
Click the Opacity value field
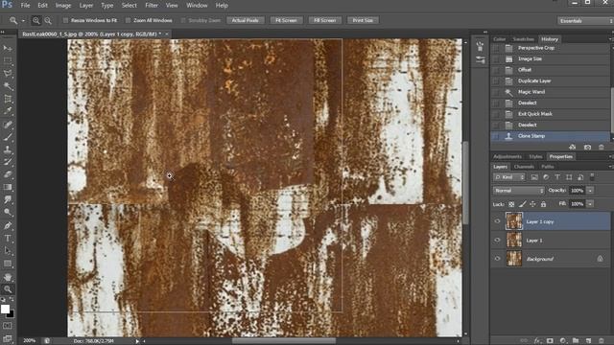(578, 191)
